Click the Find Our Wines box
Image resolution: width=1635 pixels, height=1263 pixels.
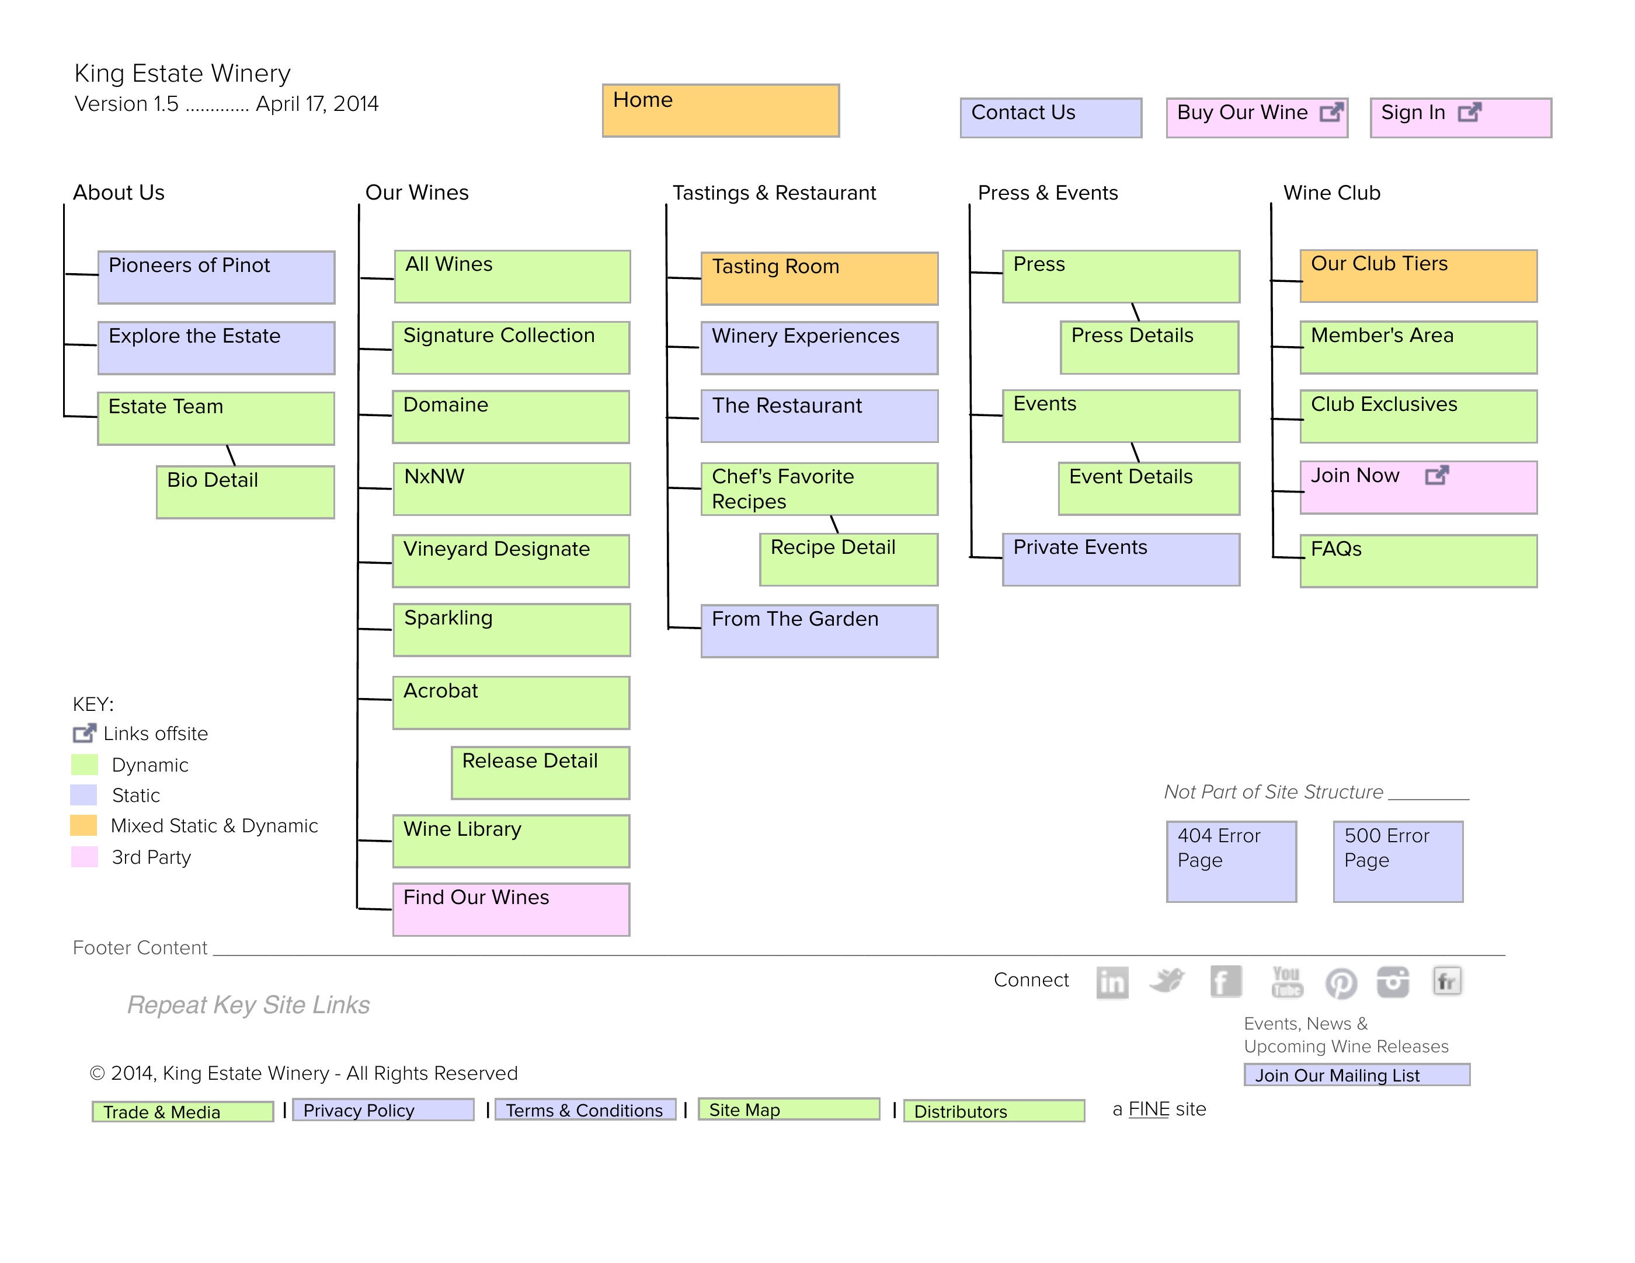pos(512,910)
